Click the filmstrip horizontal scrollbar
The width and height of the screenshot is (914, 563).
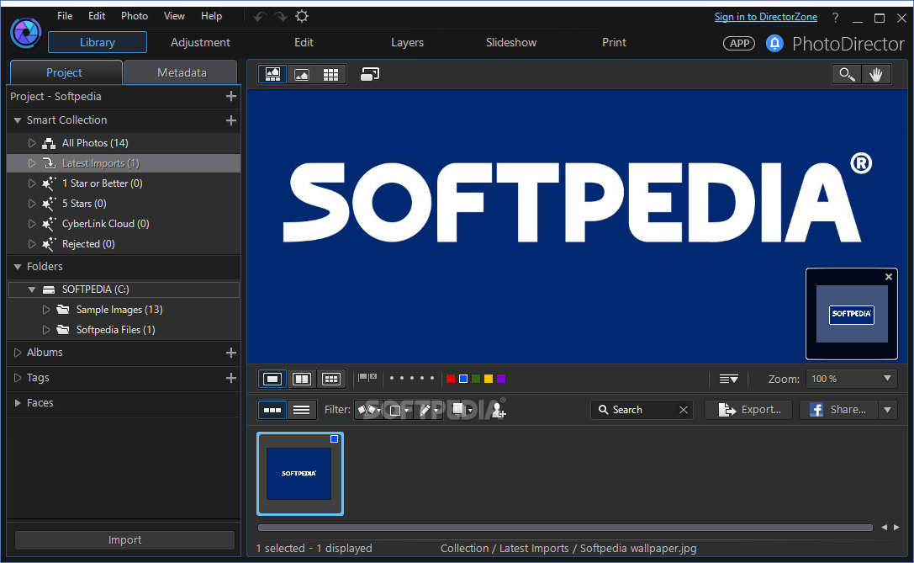tap(565, 528)
